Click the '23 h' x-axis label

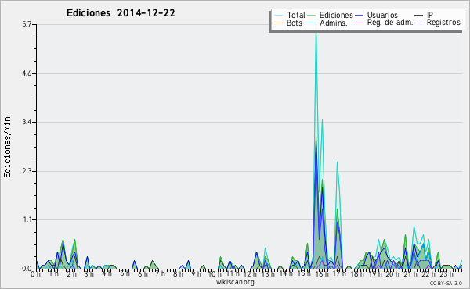(x=446, y=274)
